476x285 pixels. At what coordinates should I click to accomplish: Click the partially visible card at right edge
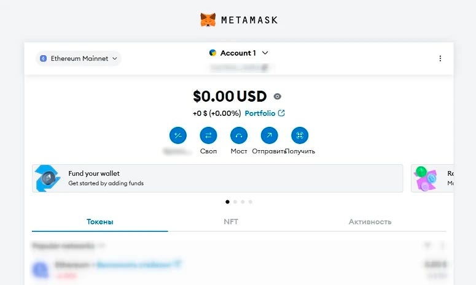(433, 178)
